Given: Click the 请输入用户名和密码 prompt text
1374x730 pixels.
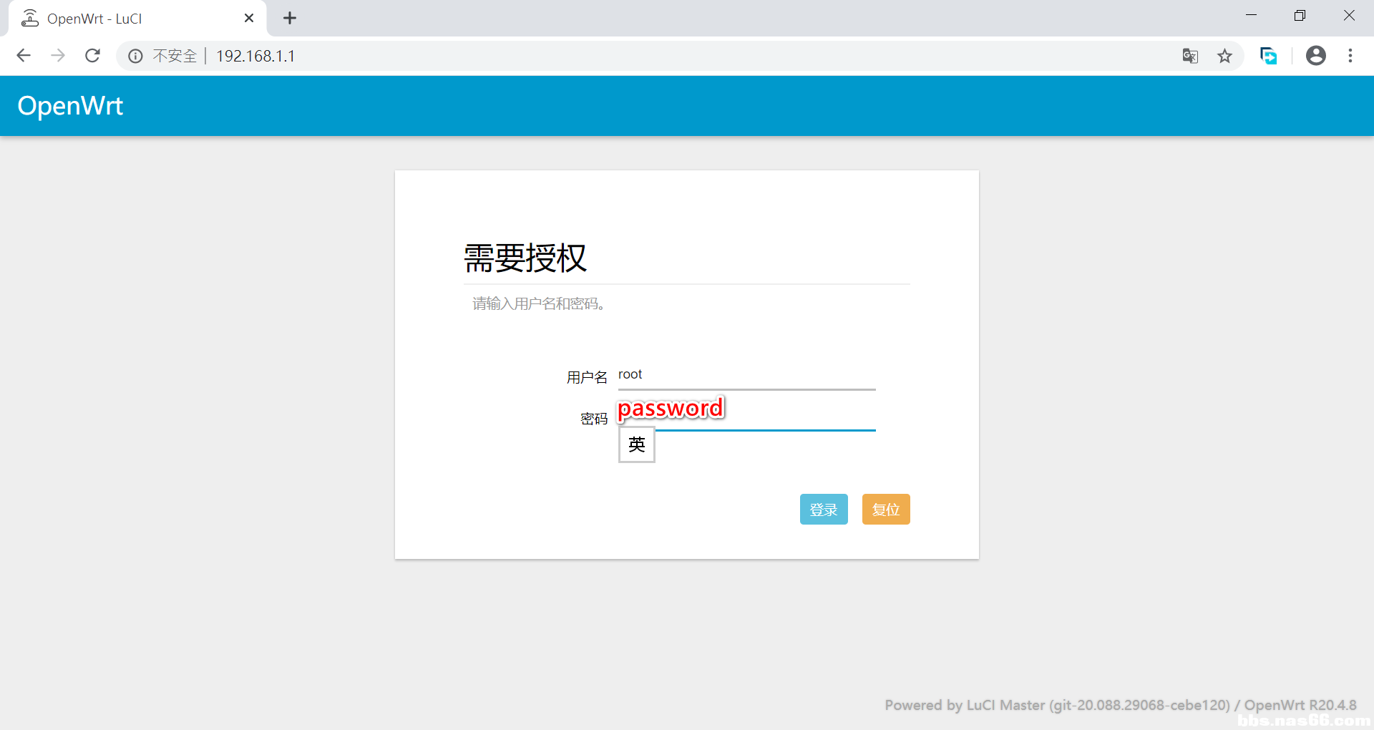Looking at the screenshot, I should coord(539,304).
